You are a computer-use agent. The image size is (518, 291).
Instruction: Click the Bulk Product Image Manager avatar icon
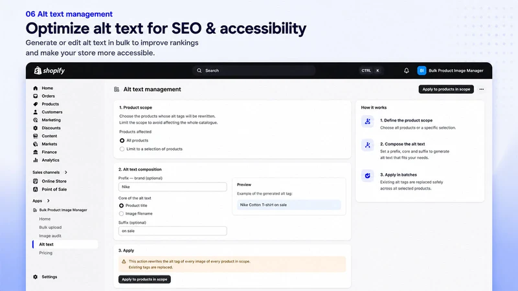(x=422, y=70)
